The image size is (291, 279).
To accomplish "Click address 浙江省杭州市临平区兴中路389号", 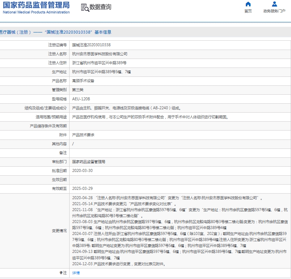I will coord(99,63).
